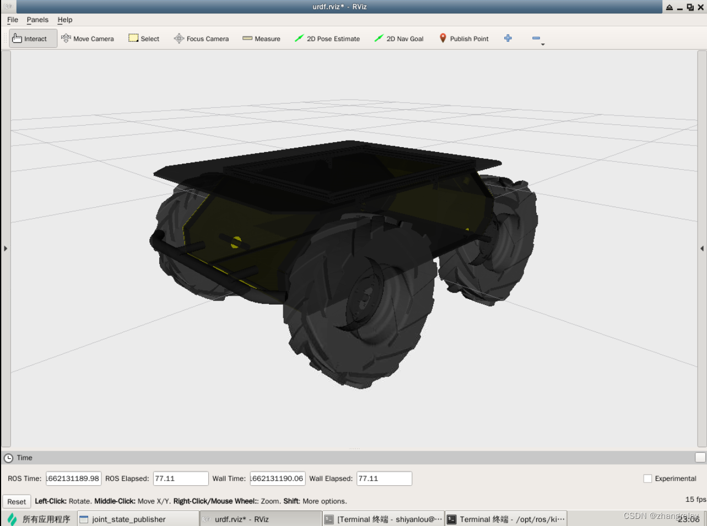
Task: Open the File menu
Action: click(x=12, y=20)
